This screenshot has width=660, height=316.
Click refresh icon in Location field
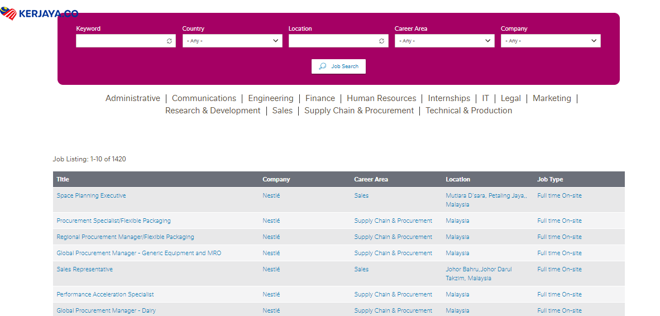click(382, 41)
